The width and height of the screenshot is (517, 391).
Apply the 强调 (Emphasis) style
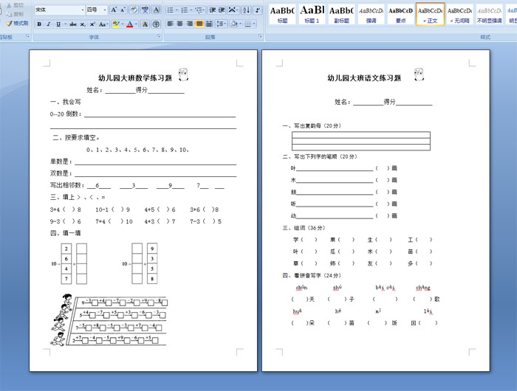pyautogui.click(x=372, y=14)
